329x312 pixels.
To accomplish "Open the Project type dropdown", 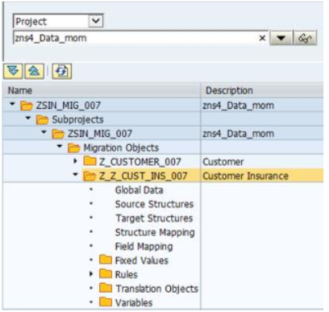I will [96, 21].
